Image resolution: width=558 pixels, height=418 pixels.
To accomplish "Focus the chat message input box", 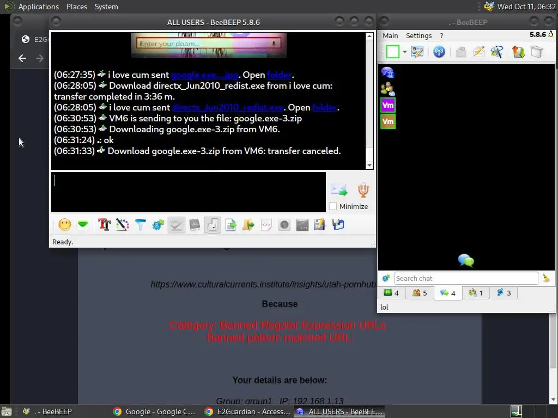I will (188, 192).
